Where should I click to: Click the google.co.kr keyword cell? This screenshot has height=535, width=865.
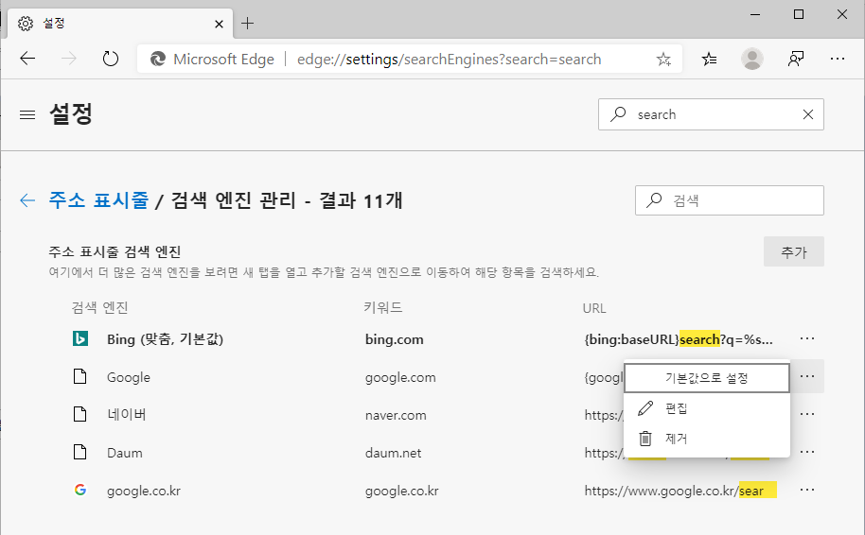click(401, 491)
